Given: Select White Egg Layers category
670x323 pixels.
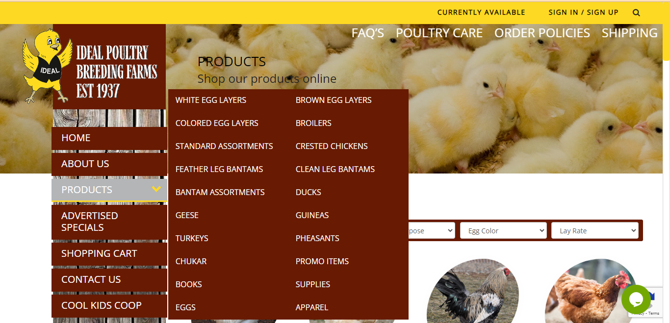Looking at the screenshot, I should click(211, 100).
